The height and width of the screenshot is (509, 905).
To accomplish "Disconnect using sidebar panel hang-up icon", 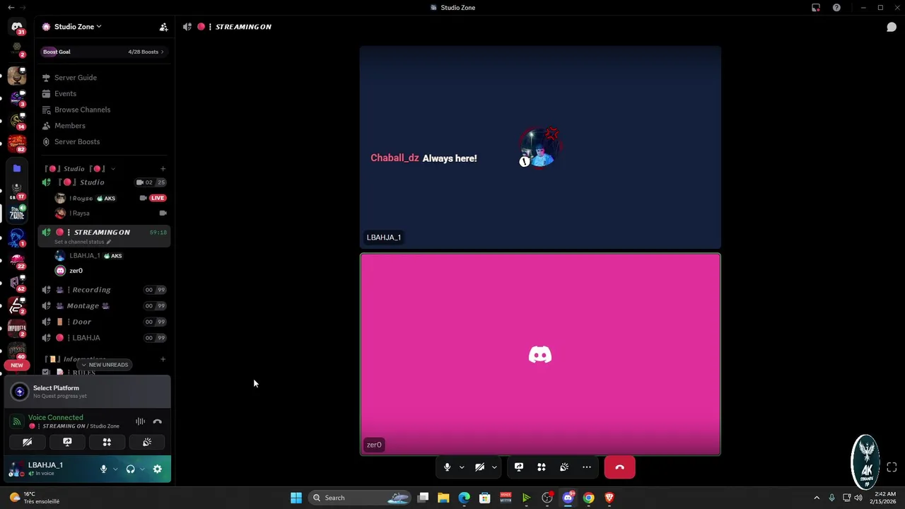I will (158, 421).
